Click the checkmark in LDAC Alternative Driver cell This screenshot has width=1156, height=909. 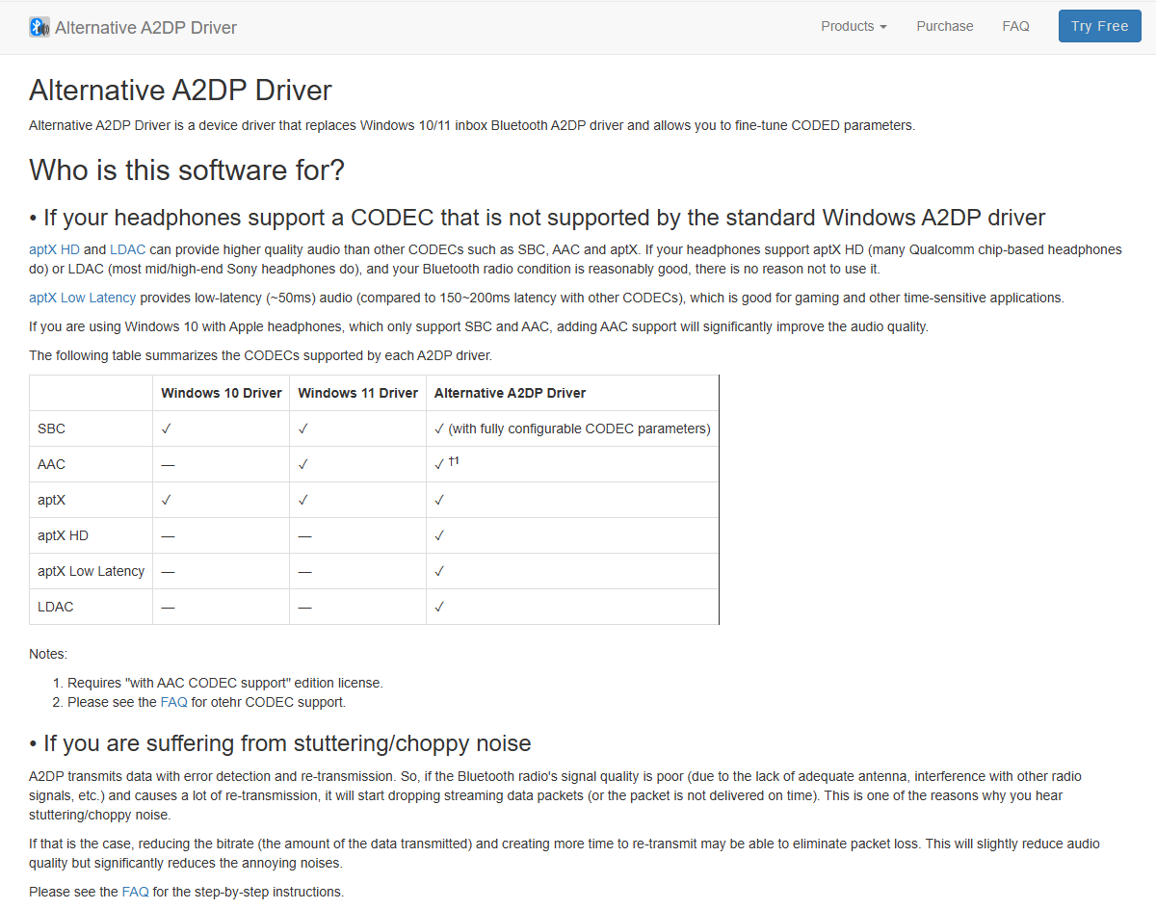point(440,607)
